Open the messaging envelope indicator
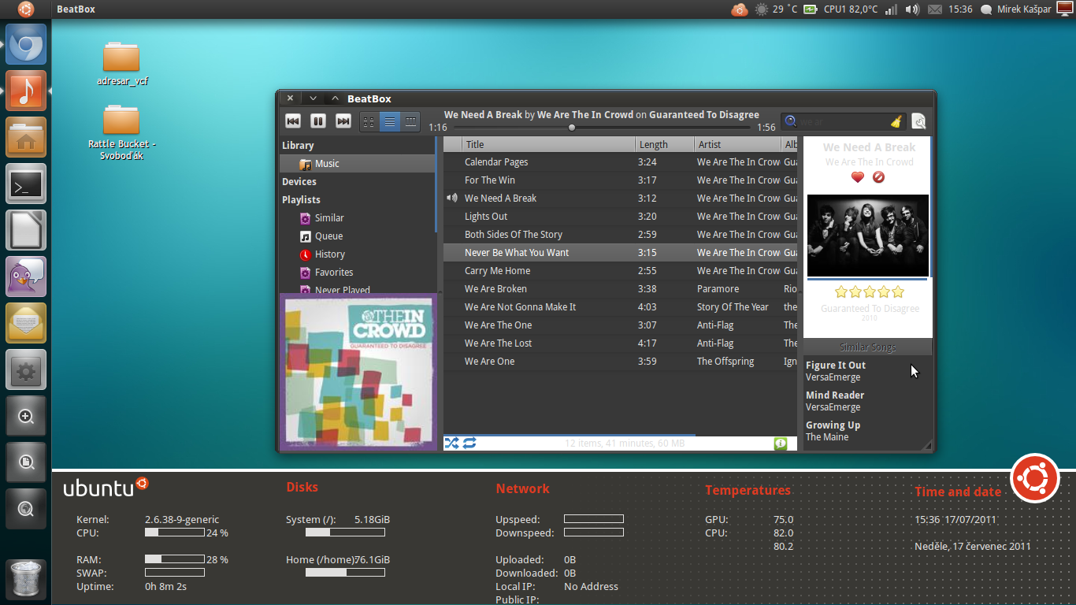 tap(934, 9)
